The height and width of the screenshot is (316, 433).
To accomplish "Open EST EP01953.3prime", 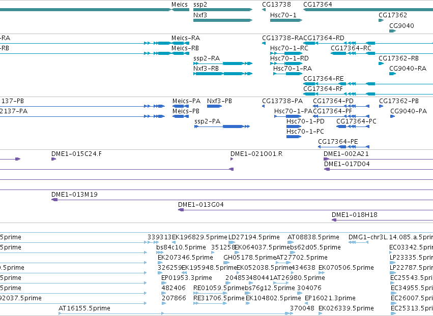I will tap(187, 278).
